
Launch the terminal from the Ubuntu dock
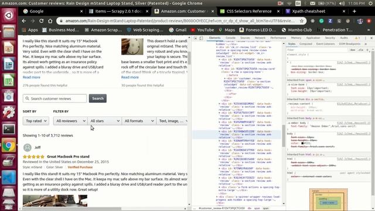coord(9,129)
